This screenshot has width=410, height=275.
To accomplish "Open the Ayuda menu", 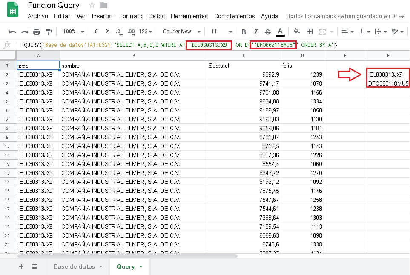I will (270, 16).
